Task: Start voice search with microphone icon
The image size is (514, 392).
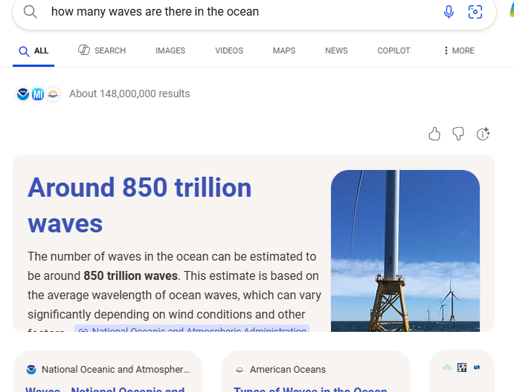Action: pos(449,12)
